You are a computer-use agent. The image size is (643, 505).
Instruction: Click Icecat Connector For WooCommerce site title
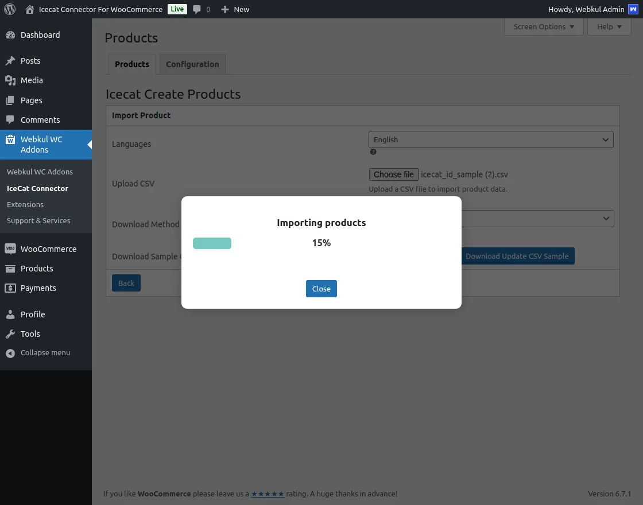(x=100, y=9)
